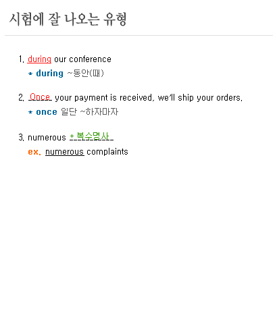Click the heading 시험에 잘 나오는 유형

click(68, 20)
